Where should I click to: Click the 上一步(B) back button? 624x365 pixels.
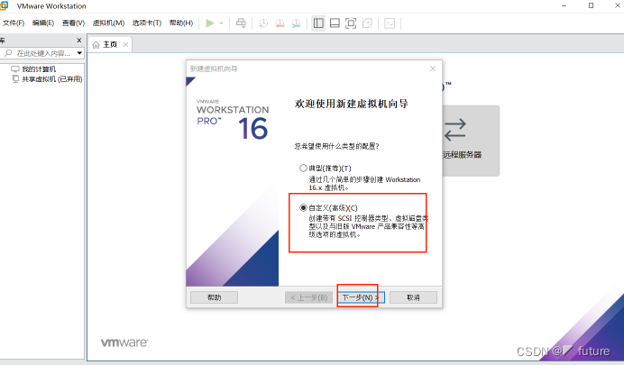[308, 297]
